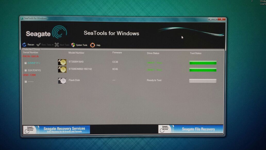This screenshot has width=266, height=150.
Task: Maximize the SeaTools for Windows window
Action: [215, 19]
